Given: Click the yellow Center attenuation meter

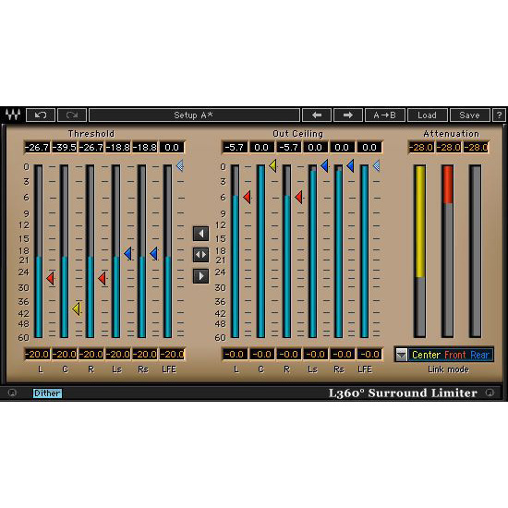Looking at the screenshot, I should (420, 251).
